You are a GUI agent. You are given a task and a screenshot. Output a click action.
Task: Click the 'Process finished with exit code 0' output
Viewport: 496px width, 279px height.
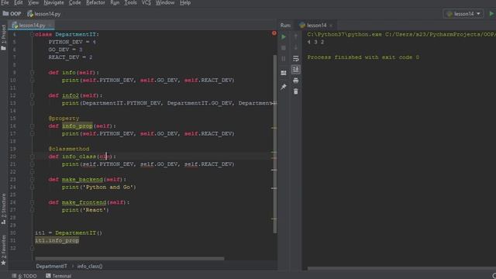point(363,57)
